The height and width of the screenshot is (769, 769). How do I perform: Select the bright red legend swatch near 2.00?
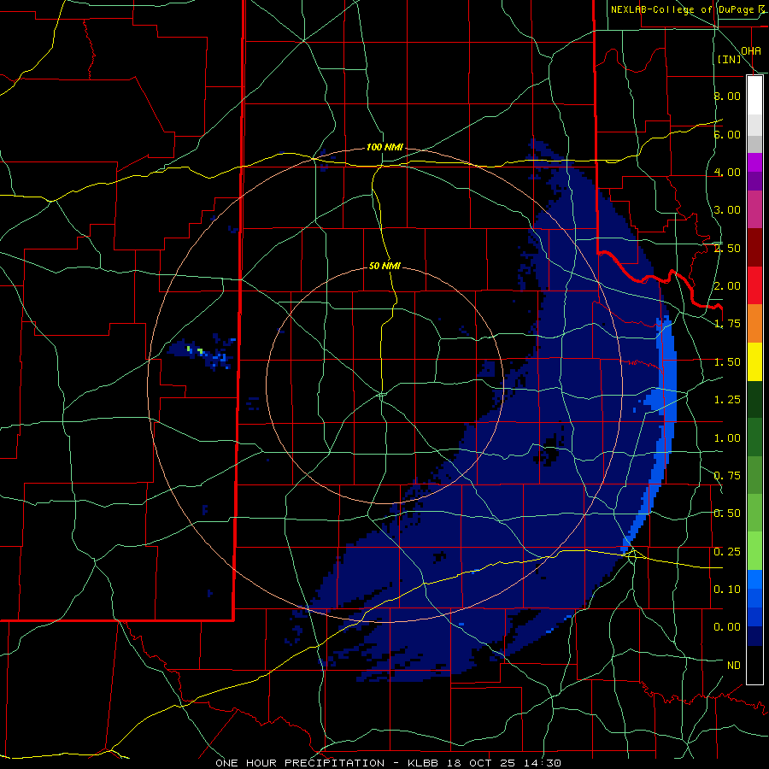(754, 285)
